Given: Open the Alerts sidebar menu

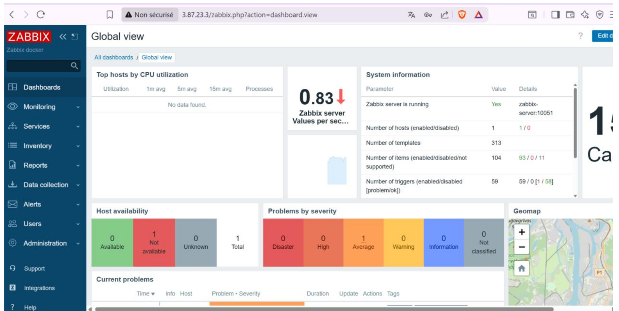Looking at the screenshot, I should [45, 204].
